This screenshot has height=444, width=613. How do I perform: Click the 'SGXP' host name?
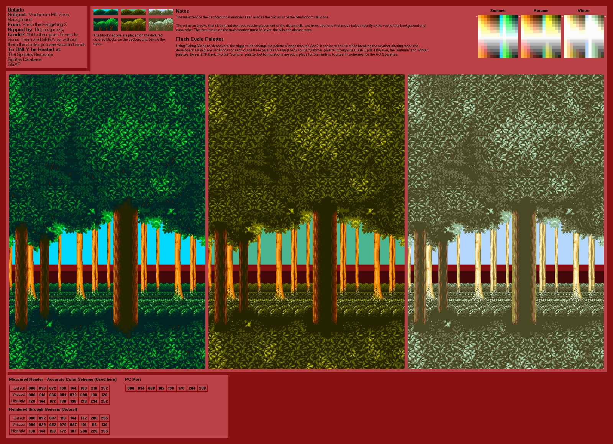[x=14, y=64]
